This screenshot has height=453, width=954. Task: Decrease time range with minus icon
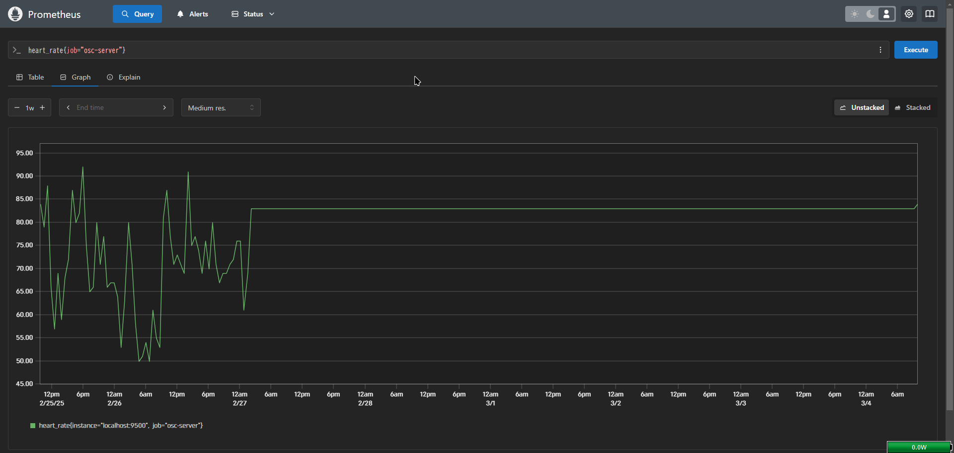tap(17, 107)
